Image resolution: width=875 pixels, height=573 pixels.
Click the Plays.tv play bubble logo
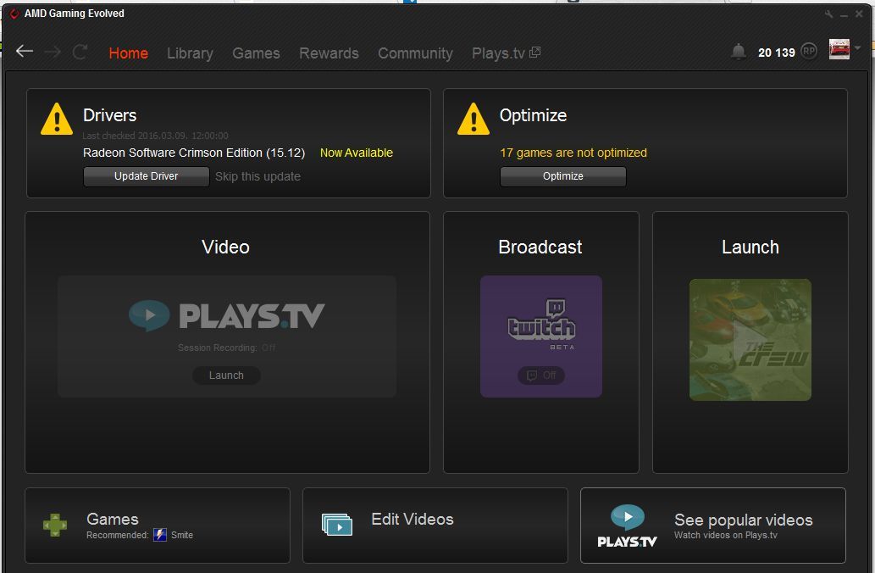(149, 315)
